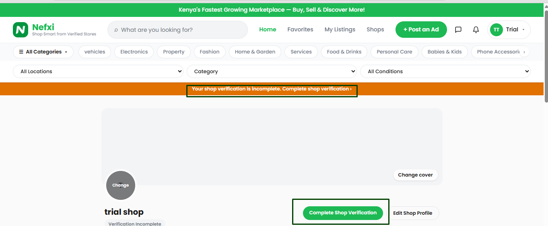
Task: Select the vehicles category chip
Action: [95, 52]
